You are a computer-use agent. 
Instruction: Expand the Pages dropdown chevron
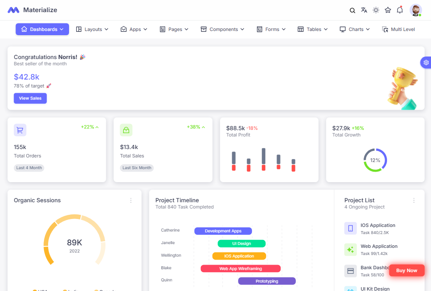pyautogui.click(x=186, y=29)
